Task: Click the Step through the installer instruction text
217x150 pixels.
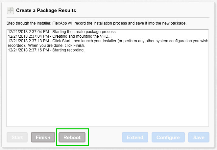Action: coord(96,23)
